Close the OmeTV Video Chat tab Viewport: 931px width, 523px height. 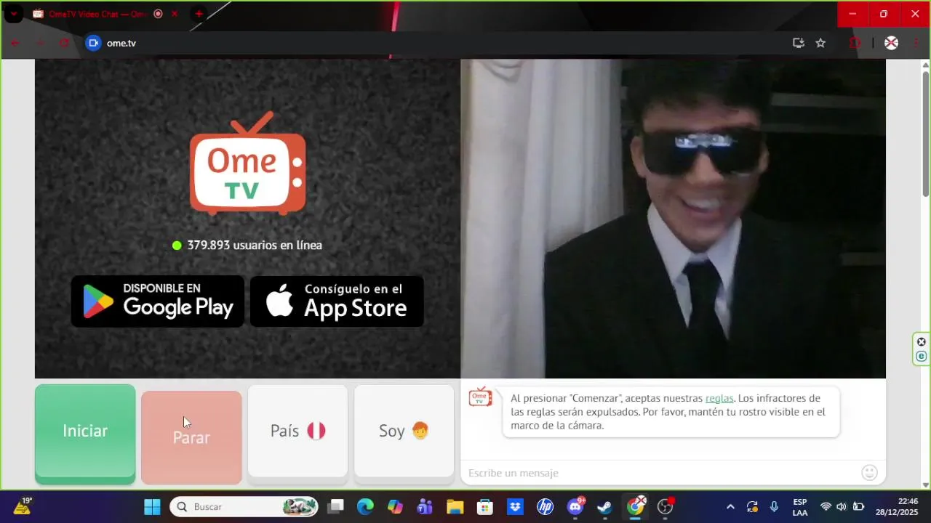(175, 14)
